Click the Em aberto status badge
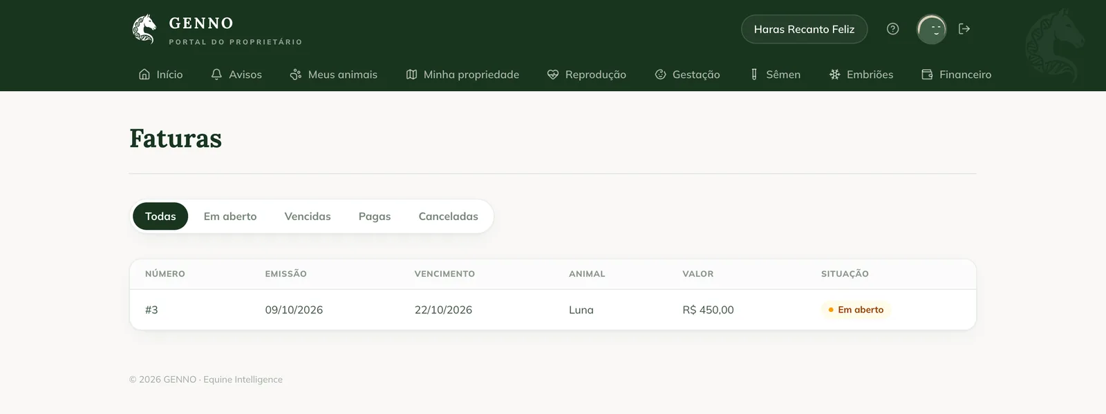The height and width of the screenshot is (414, 1106). tap(856, 310)
